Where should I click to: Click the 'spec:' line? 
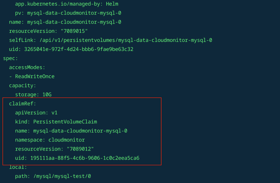pyautogui.click(x=9, y=58)
